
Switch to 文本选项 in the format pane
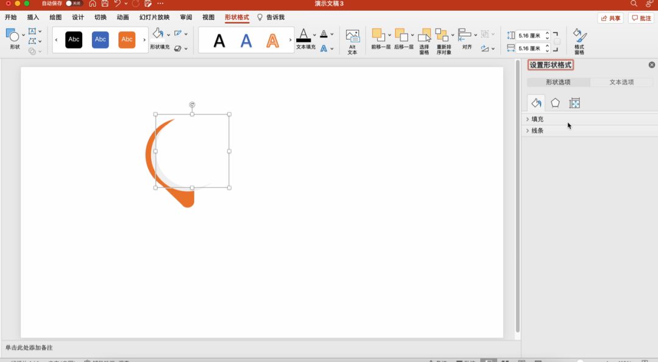621,82
